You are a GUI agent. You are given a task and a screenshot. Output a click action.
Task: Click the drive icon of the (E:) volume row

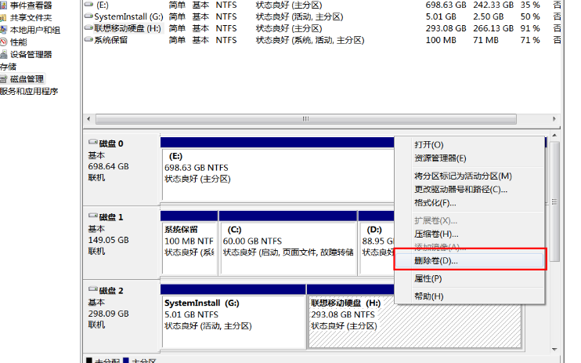point(88,5)
